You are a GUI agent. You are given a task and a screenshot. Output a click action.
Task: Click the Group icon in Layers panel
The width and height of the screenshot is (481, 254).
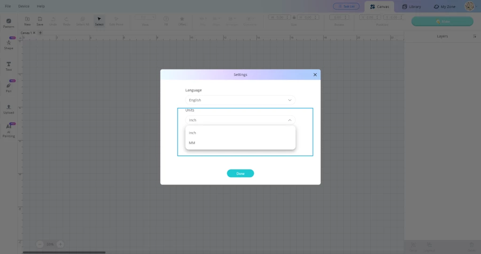[x=413, y=247]
